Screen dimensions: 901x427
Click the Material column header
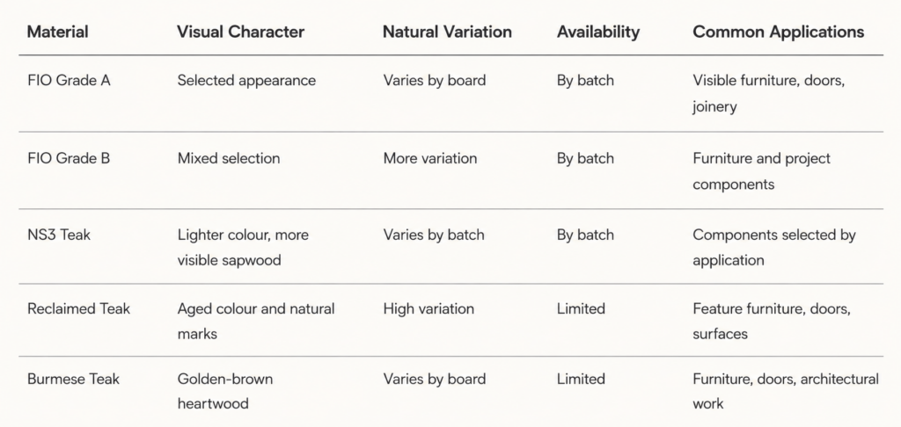(x=57, y=32)
